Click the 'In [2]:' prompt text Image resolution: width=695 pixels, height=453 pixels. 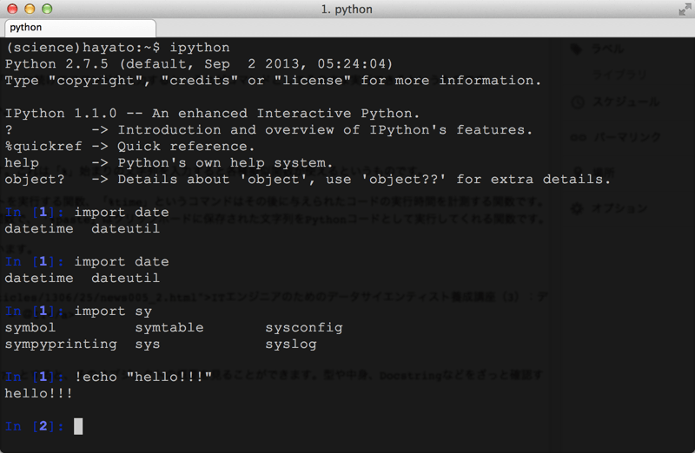coord(35,426)
